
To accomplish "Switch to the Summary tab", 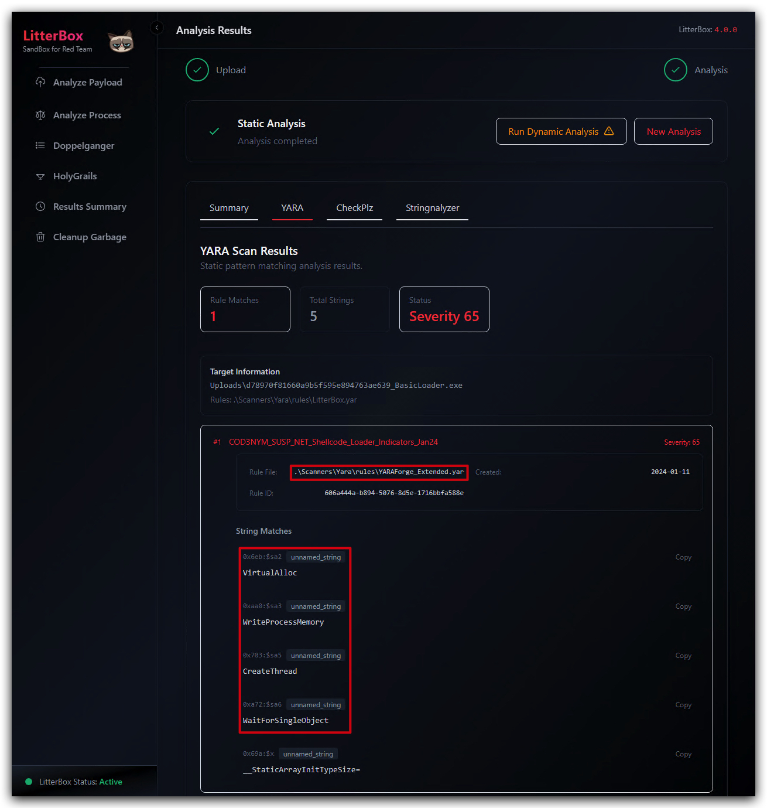I will [229, 208].
